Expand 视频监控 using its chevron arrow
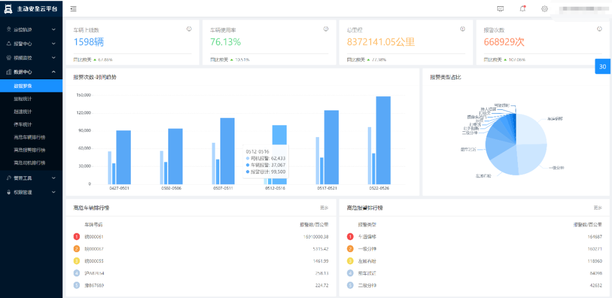612x298 pixels. (53, 58)
